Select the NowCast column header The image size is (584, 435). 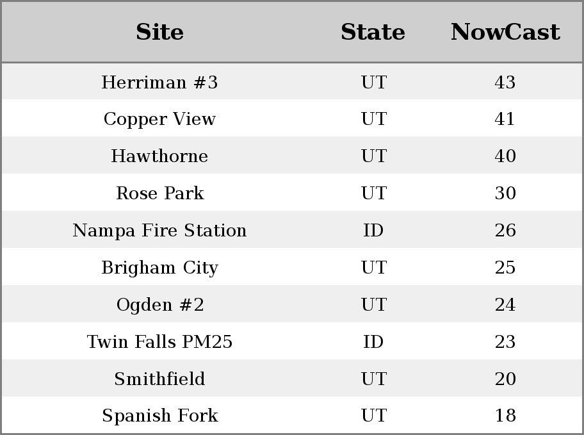[x=505, y=32]
